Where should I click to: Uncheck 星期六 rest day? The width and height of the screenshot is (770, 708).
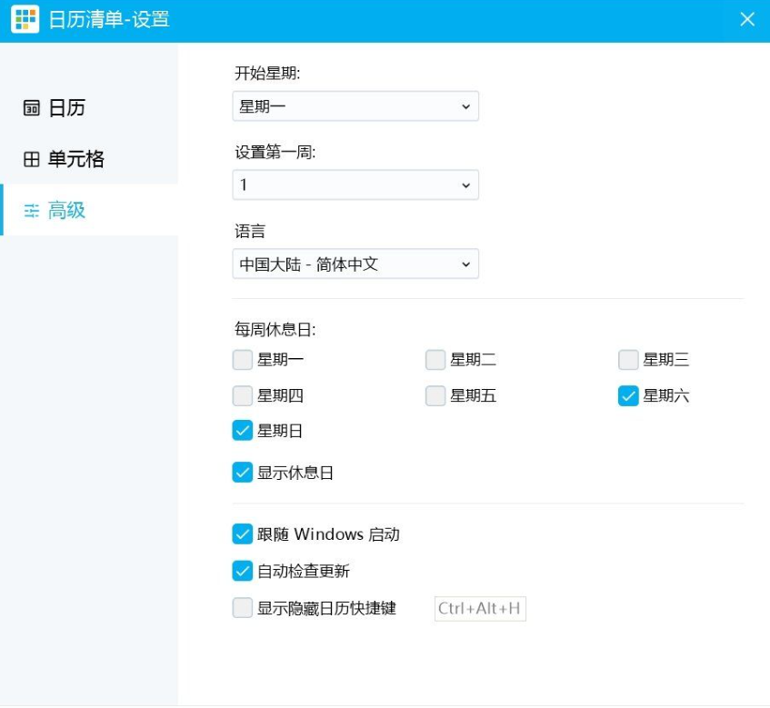tap(628, 395)
